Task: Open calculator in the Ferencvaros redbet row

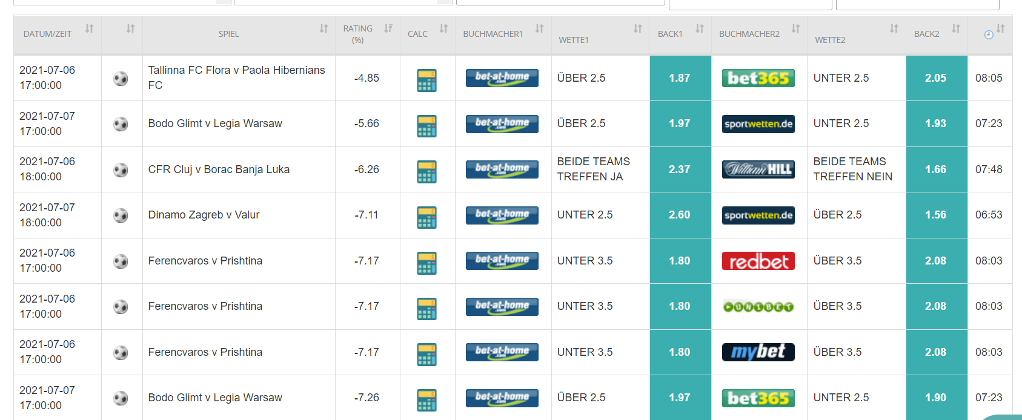Action: click(426, 263)
